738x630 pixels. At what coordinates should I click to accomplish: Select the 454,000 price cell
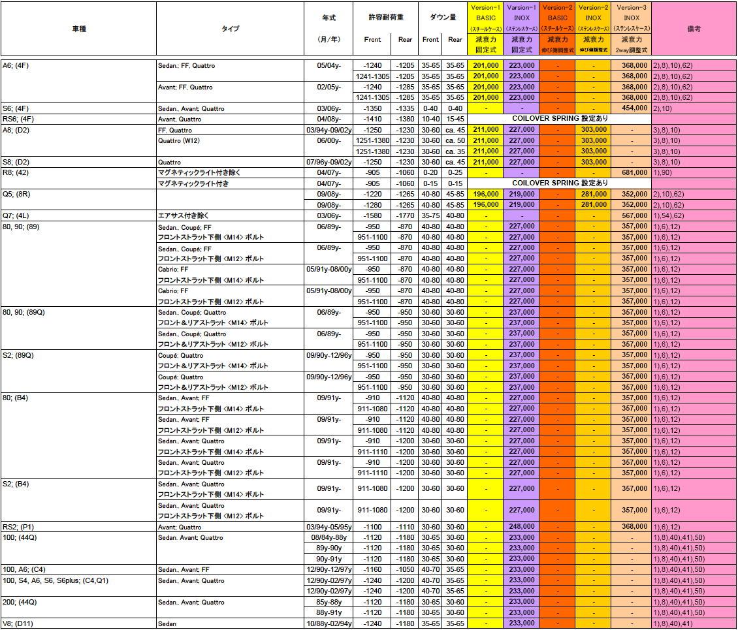tap(631, 108)
